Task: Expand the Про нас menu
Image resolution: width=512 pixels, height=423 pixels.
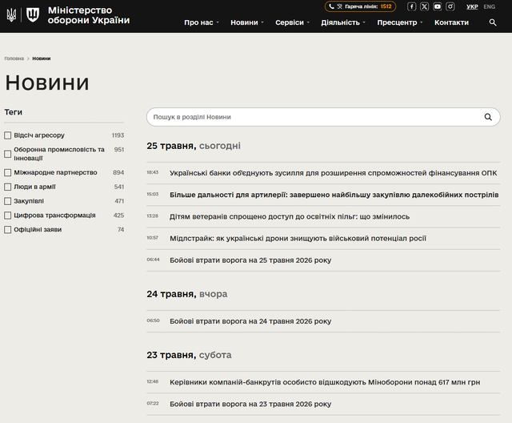Action: click(201, 22)
